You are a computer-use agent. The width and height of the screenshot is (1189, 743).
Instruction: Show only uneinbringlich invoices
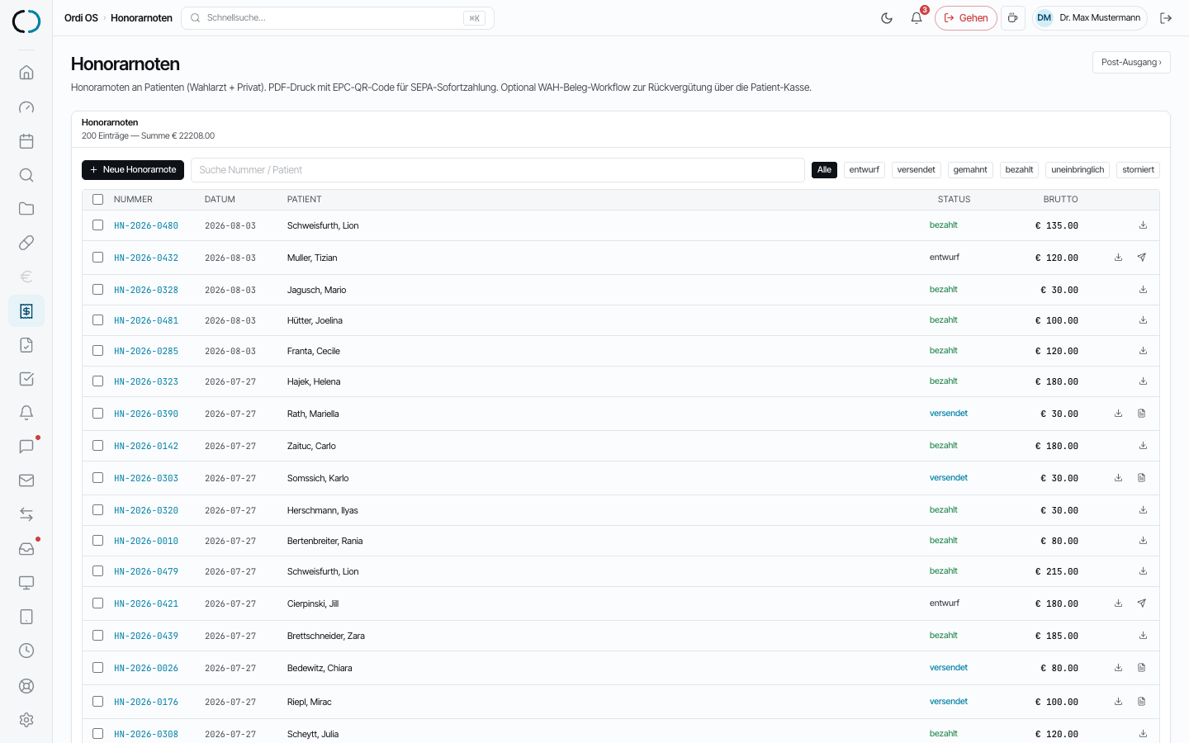1078,170
